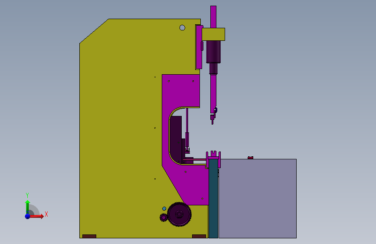Click the red "X" axis label

coord(46,214)
